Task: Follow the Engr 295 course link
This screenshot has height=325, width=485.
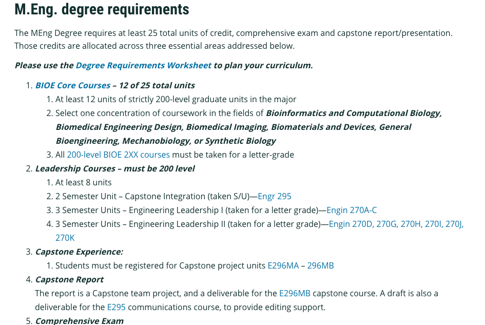Action: click(274, 196)
